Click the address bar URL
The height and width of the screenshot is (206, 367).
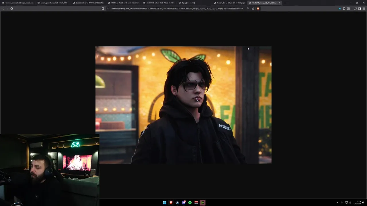tap(178, 9)
